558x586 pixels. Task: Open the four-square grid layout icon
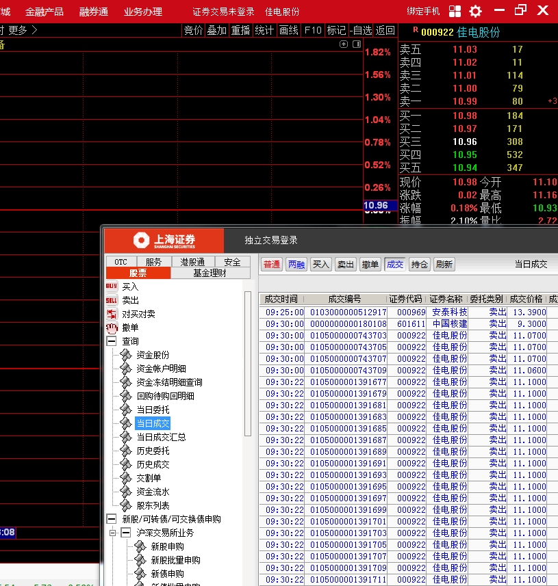tap(455, 11)
